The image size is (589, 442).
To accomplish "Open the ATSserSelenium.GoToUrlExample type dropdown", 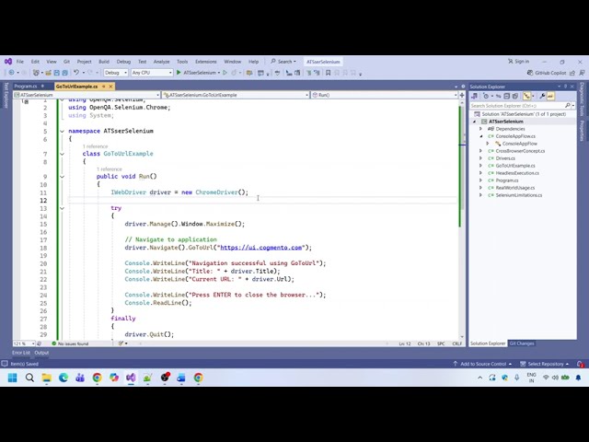I will pyautogui.click(x=236, y=95).
